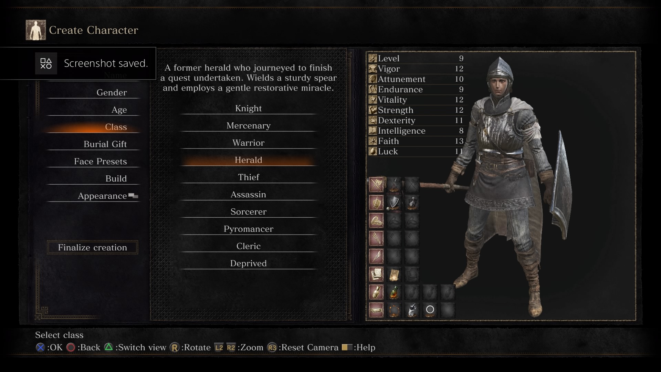The height and width of the screenshot is (372, 661).
Task: Click the Create Character body silhouette icon
Action: tap(35, 30)
